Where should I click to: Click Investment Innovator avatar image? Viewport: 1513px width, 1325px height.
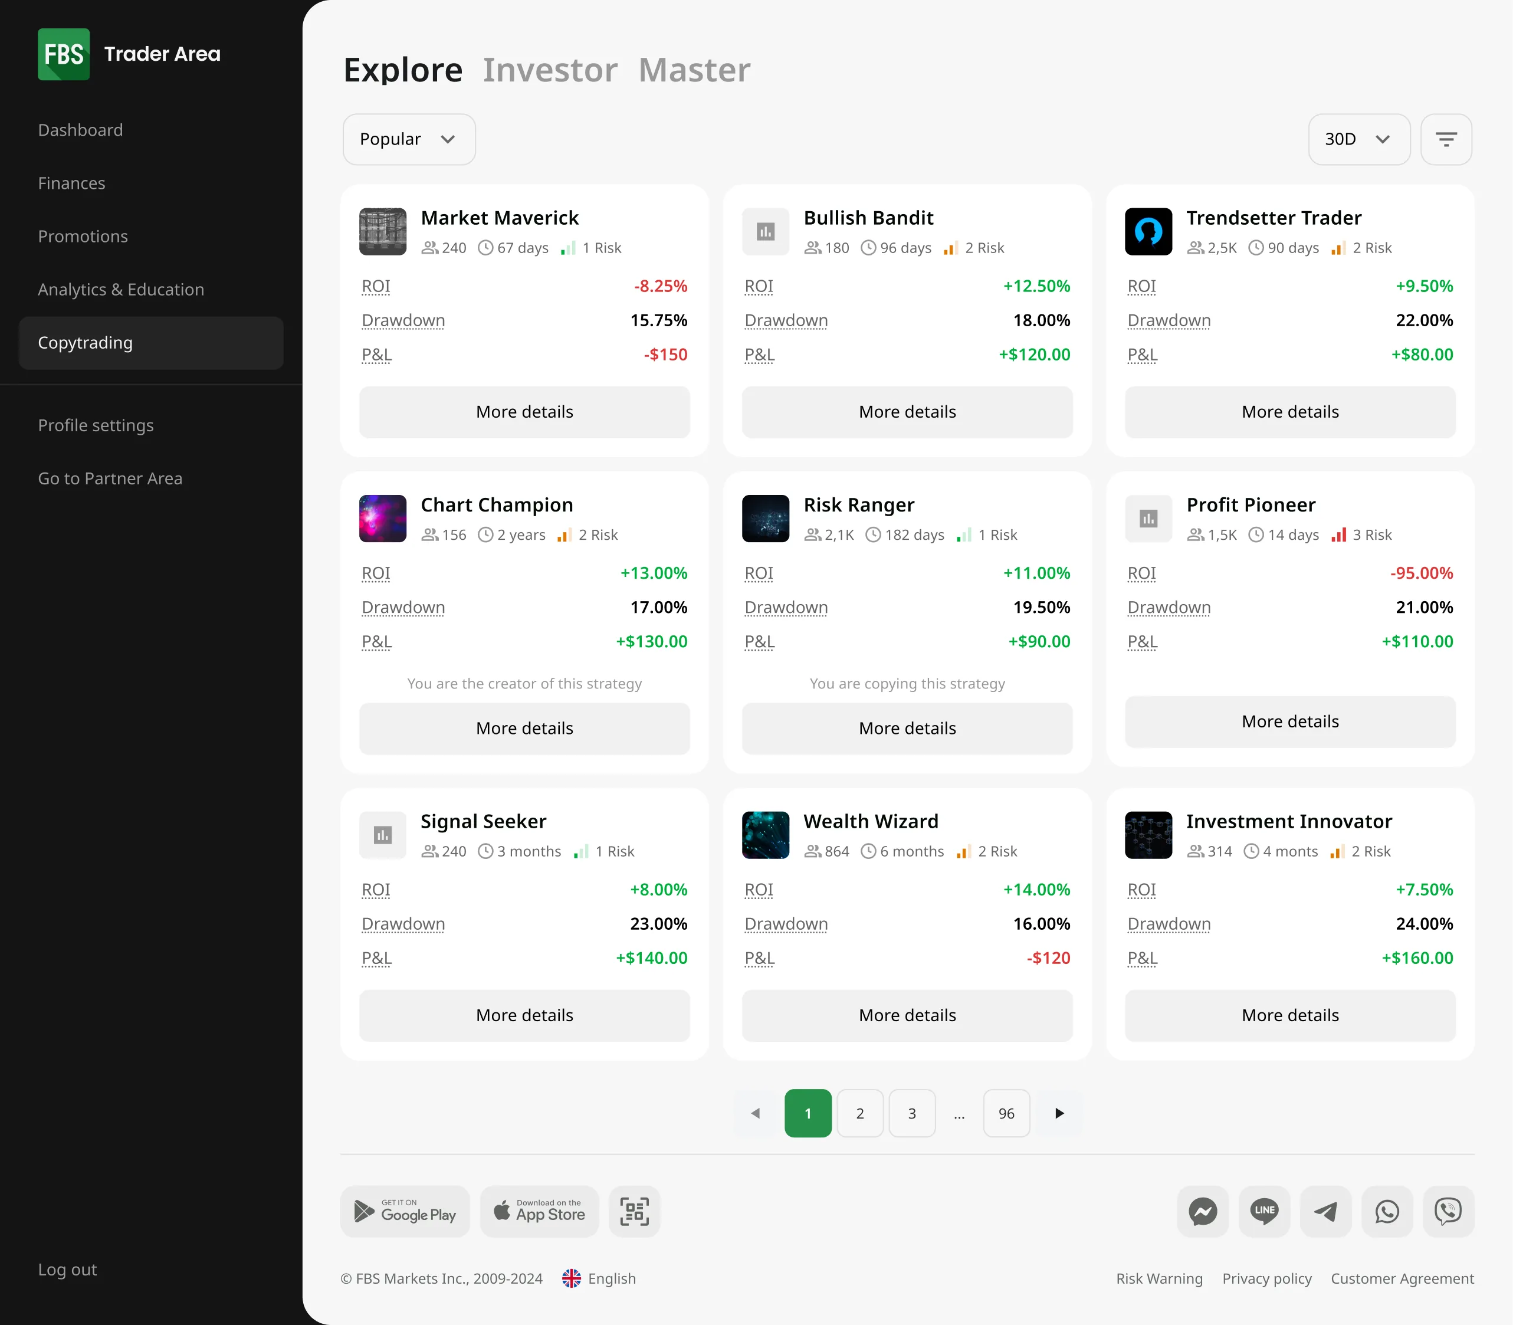coord(1148,835)
